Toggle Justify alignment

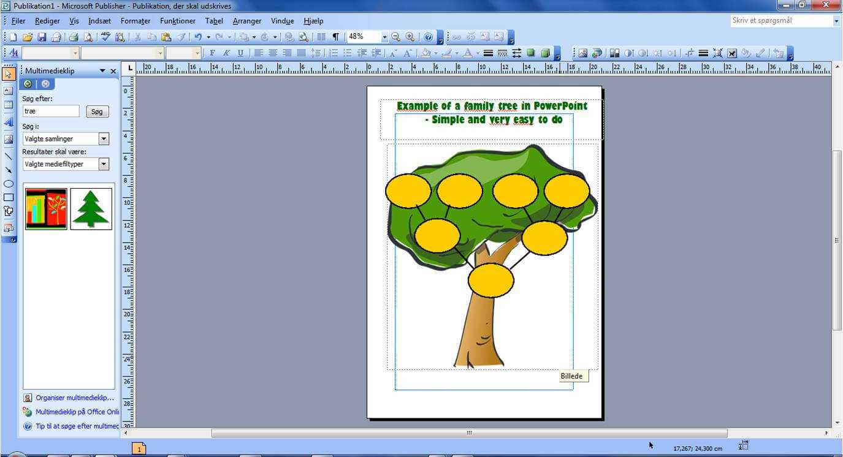[x=301, y=53]
